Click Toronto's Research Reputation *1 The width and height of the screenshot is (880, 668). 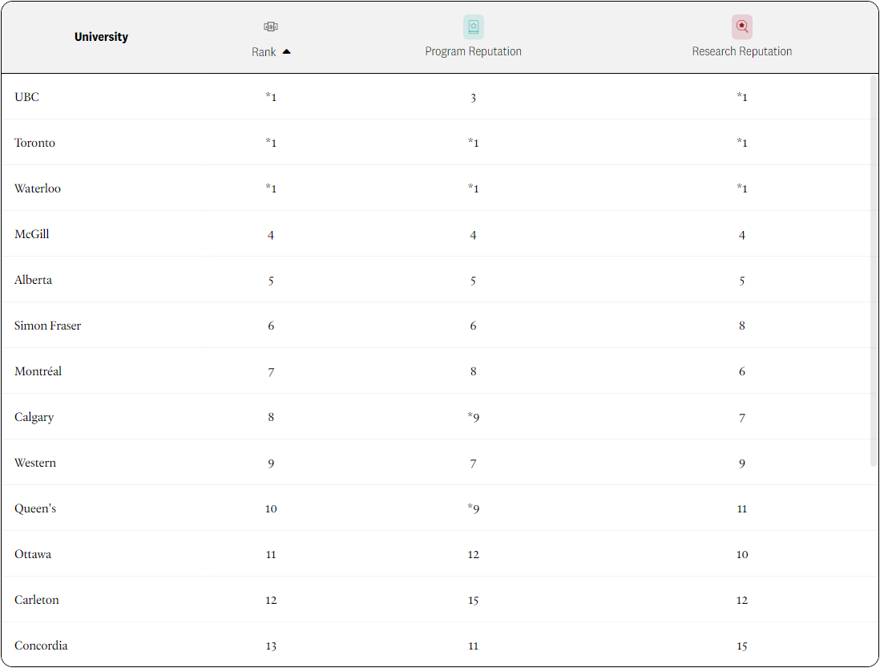pyautogui.click(x=742, y=143)
